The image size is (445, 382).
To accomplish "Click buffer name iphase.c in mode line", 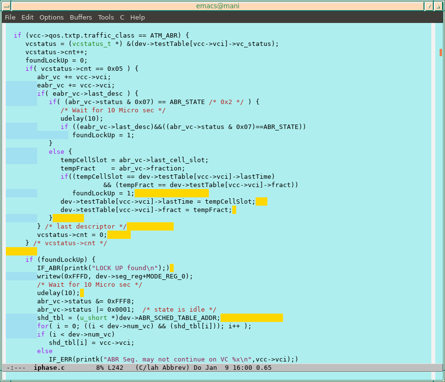I will point(49,367).
